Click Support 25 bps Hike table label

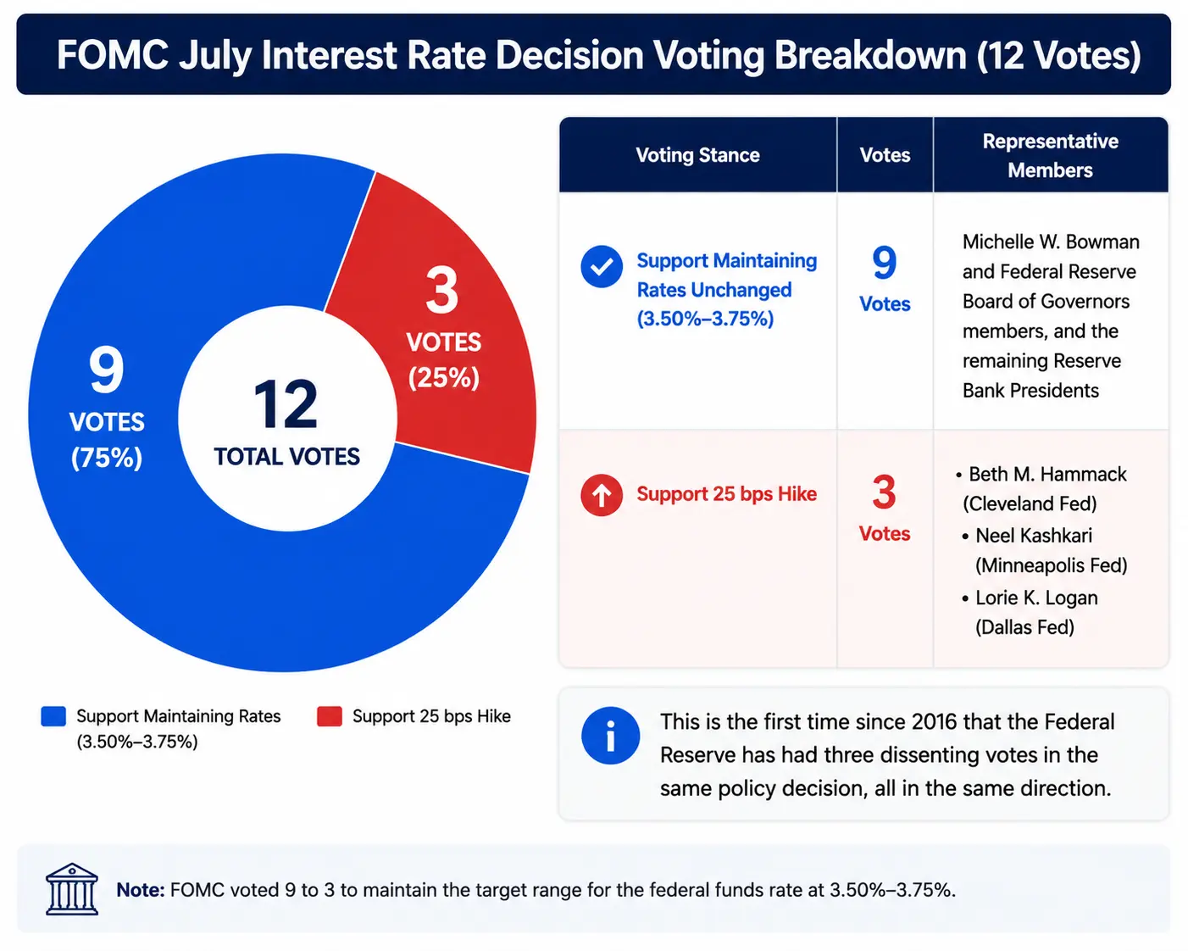727,494
